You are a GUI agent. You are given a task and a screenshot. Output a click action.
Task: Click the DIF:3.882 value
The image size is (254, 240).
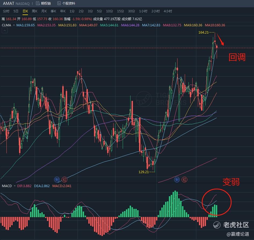tap(24, 186)
